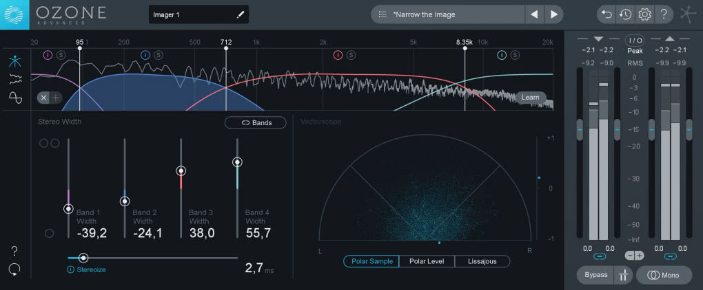Click the Band 1 width value -39,2
This screenshot has height=290, width=703.
(x=92, y=233)
